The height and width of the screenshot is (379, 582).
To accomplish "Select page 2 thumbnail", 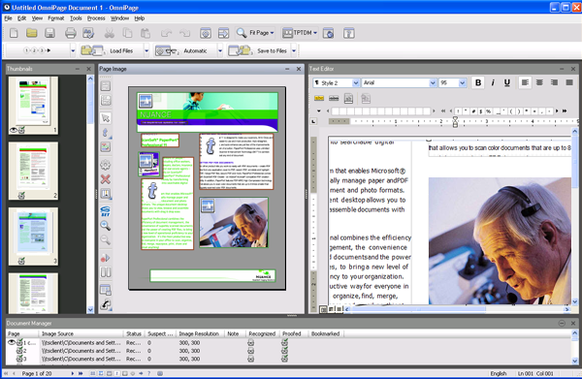I will [33, 171].
